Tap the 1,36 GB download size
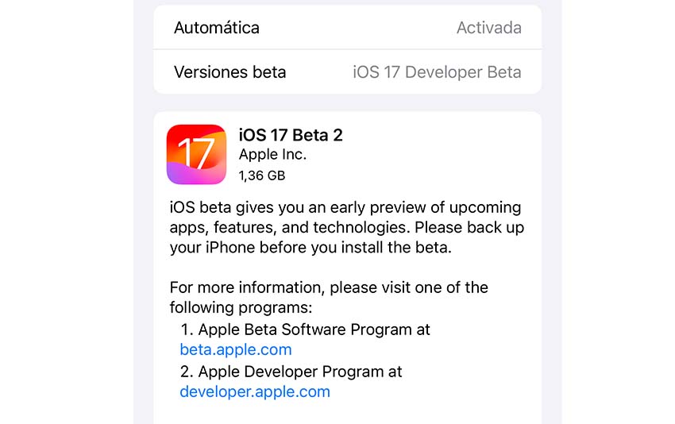 pos(262,175)
